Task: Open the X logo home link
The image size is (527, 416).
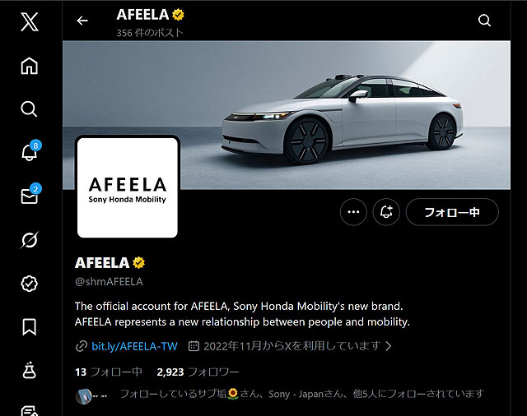Action: click(x=30, y=22)
